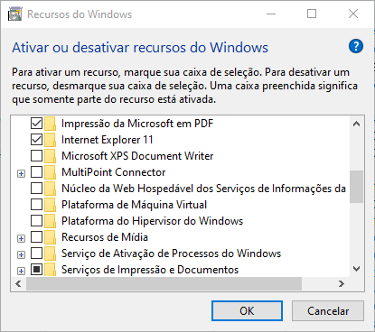Toggle the Serviços de Impressão e Documentos checkbox

[36, 270]
